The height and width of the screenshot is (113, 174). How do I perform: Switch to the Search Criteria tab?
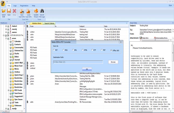49,23
